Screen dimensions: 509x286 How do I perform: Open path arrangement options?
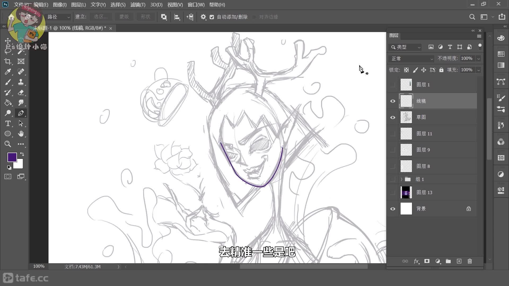pyautogui.click(x=190, y=17)
